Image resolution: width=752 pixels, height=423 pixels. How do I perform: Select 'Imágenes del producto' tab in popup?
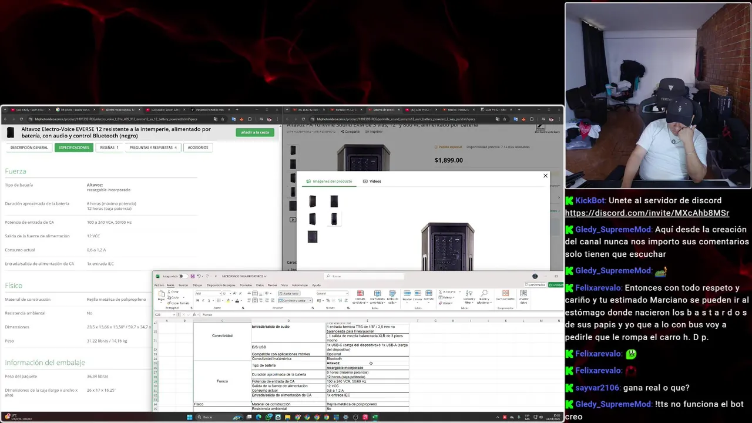point(329,181)
